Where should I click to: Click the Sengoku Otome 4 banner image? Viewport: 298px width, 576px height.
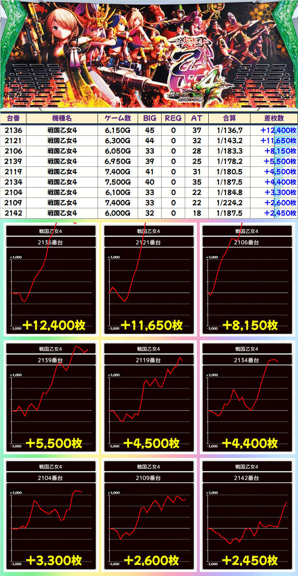pyautogui.click(x=149, y=56)
